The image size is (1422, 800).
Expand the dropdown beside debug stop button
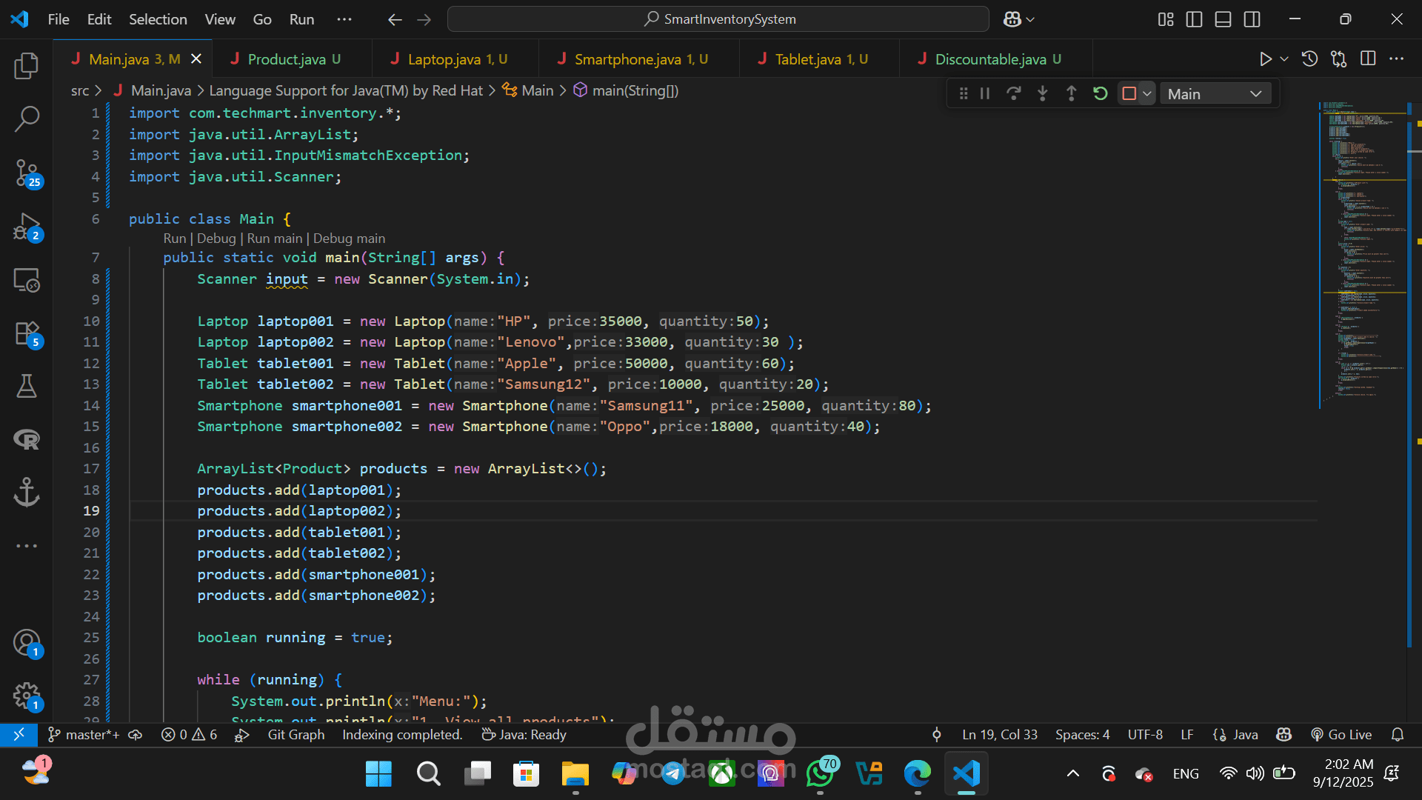1147,94
